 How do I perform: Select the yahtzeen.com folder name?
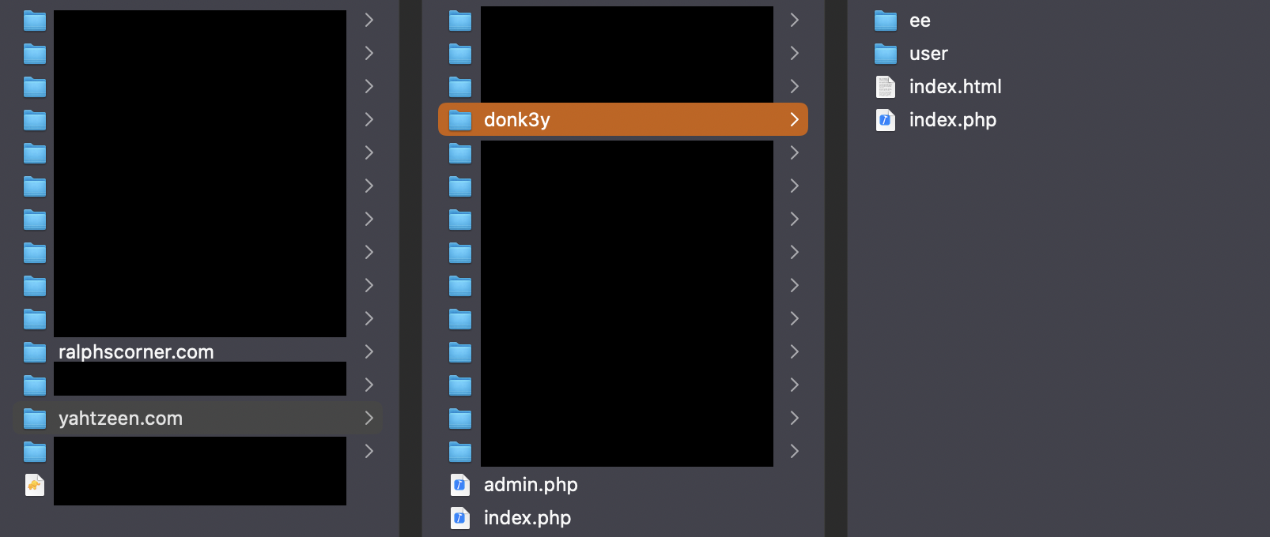[120, 419]
